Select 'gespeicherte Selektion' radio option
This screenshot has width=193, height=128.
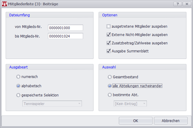click(x=19, y=95)
